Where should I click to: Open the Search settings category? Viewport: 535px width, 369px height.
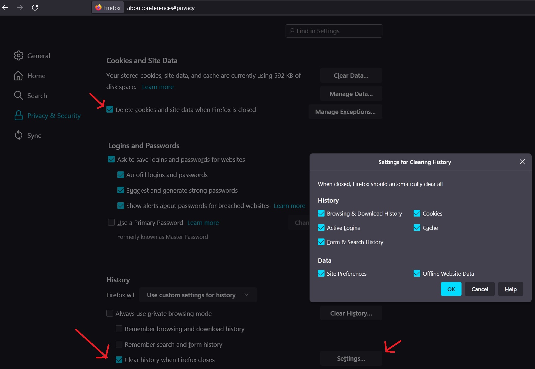(31, 96)
